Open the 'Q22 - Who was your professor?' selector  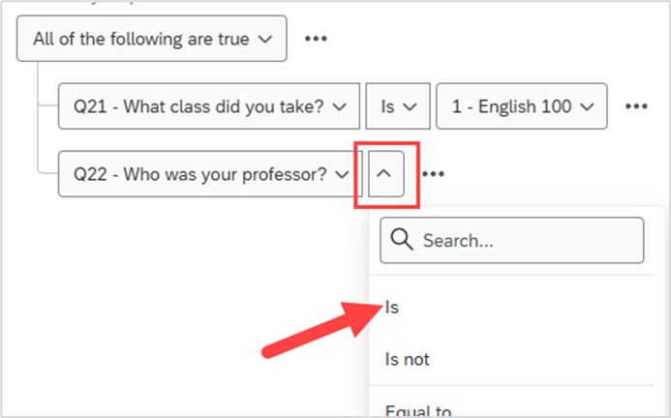click(210, 174)
